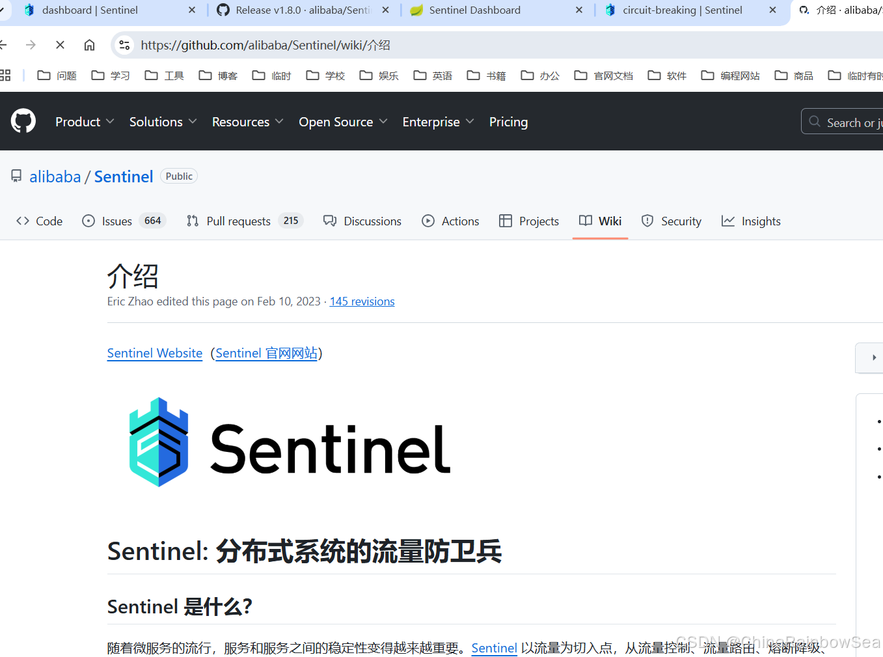Expand the Resources menu
Image resolution: width=883 pixels, height=657 pixels.
pos(247,122)
